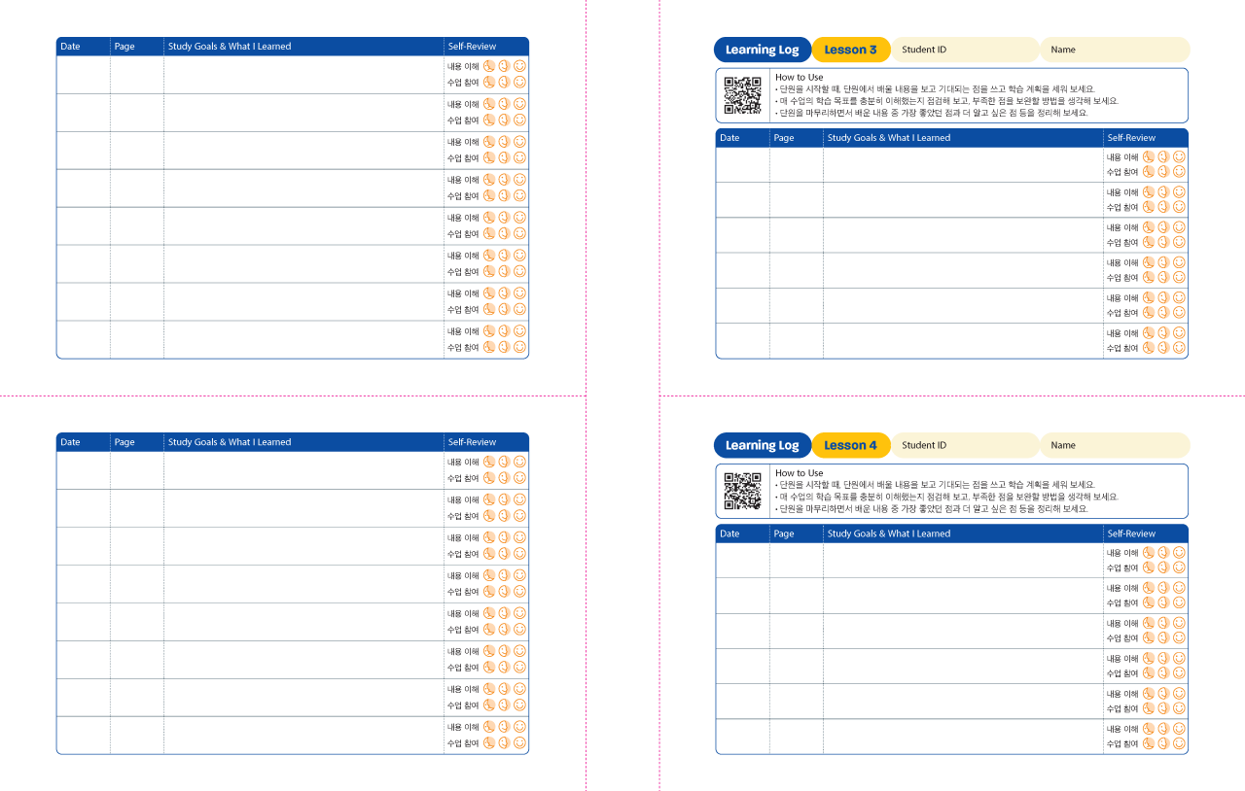Click middle face for 수업 참여, Lesson 4 last row

coord(1163,743)
